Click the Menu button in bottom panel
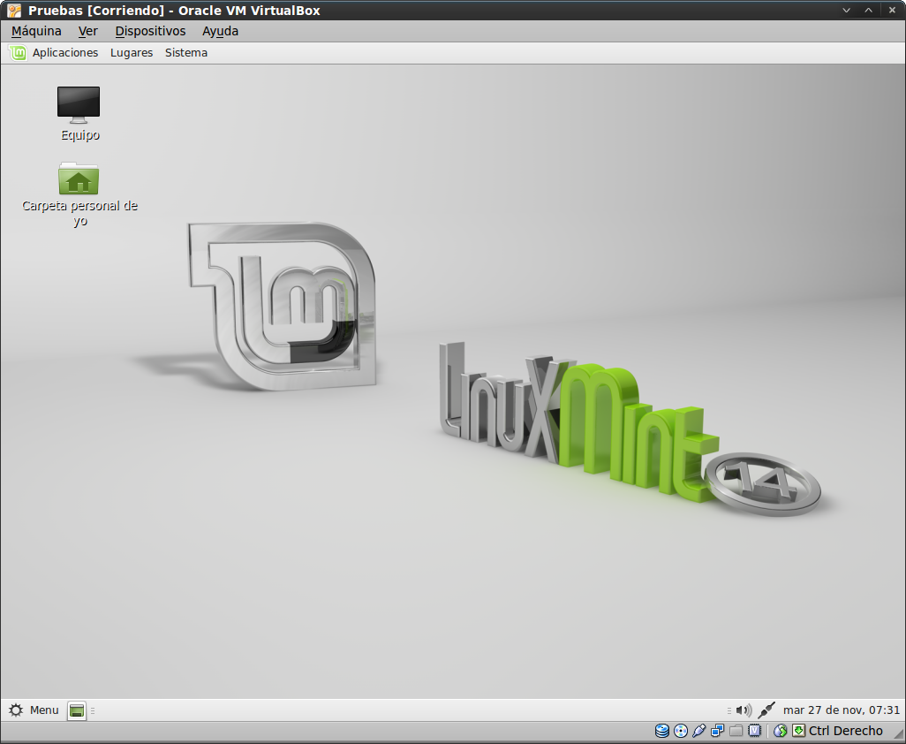This screenshot has width=906, height=744. [x=34, y=710]
